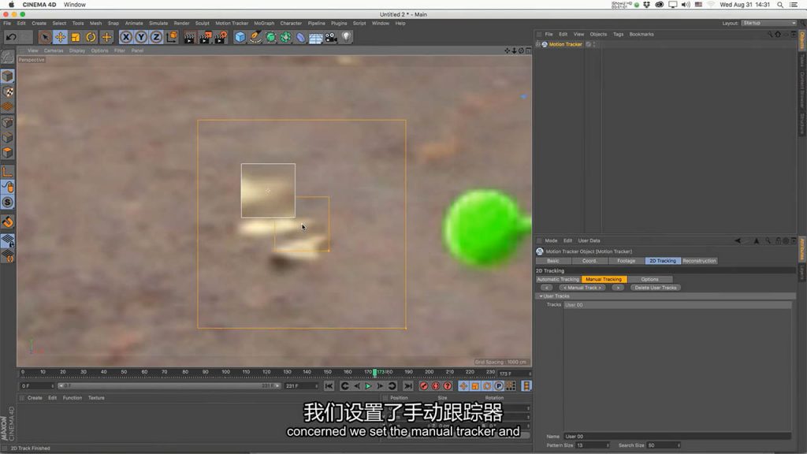Toggle Position keyframe recording
Image resolution: width=807 pixels, height=454 pixels.
click(463, 386)
